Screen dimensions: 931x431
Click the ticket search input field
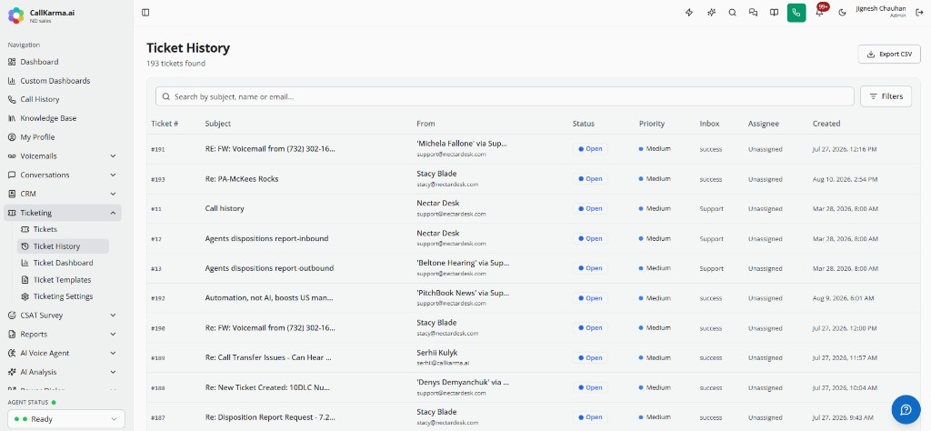pos(505,96)
